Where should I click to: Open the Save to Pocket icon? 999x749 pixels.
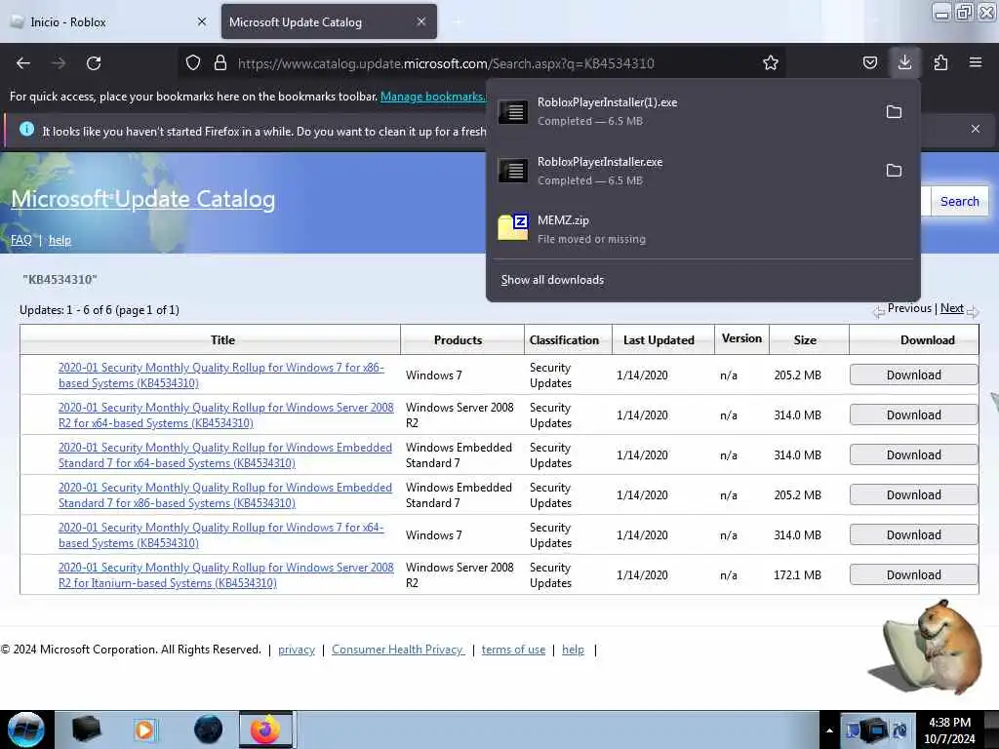coord(869,63)
